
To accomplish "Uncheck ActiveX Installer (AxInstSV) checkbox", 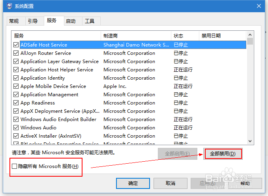I will tap(16, 136).
